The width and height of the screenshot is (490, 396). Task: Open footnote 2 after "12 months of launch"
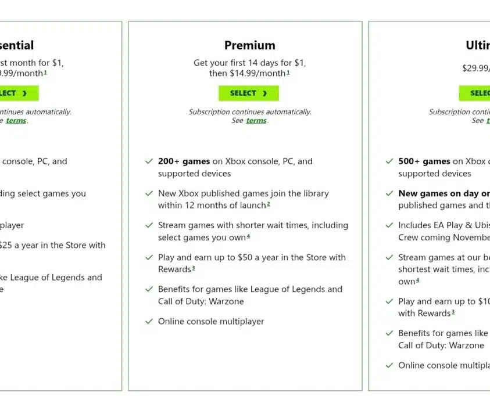coord(268,204)
